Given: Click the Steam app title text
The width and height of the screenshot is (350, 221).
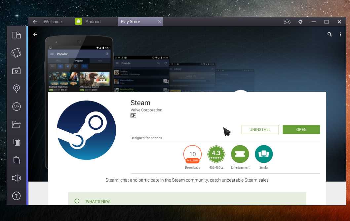Looking at the screenshot, I should (140, 103).
